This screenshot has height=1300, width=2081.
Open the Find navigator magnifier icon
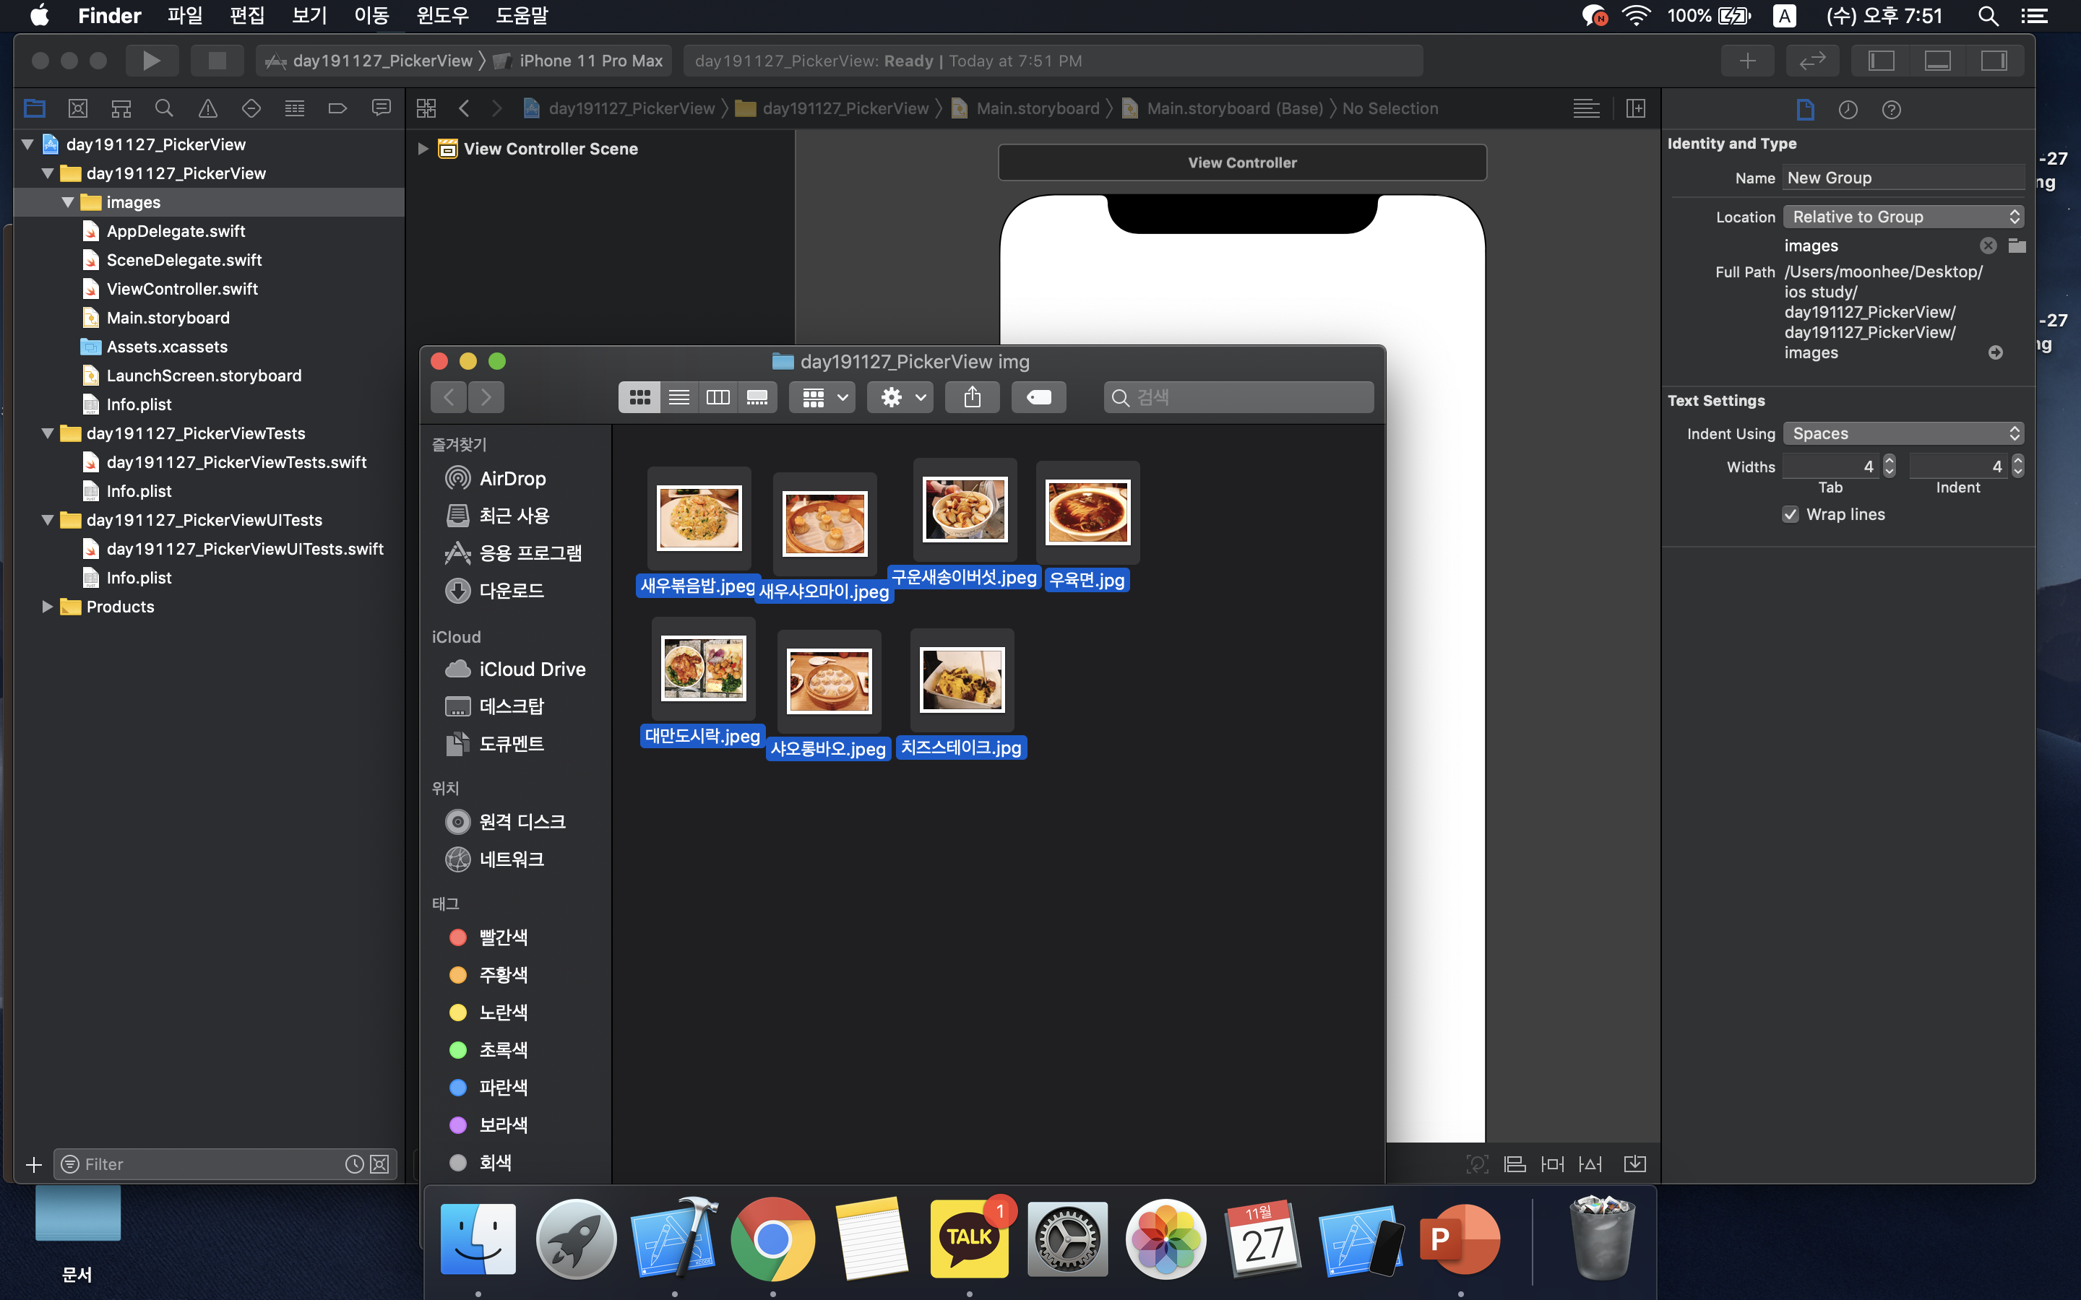coord(163,108)
